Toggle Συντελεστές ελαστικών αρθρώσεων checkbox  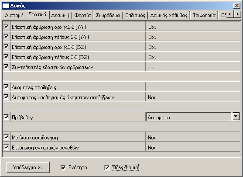pos(6,66)
